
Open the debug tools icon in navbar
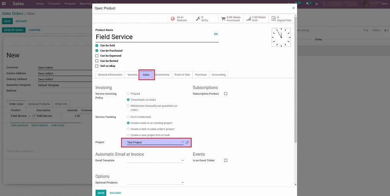pyautogui.click(x=316, y=4)
